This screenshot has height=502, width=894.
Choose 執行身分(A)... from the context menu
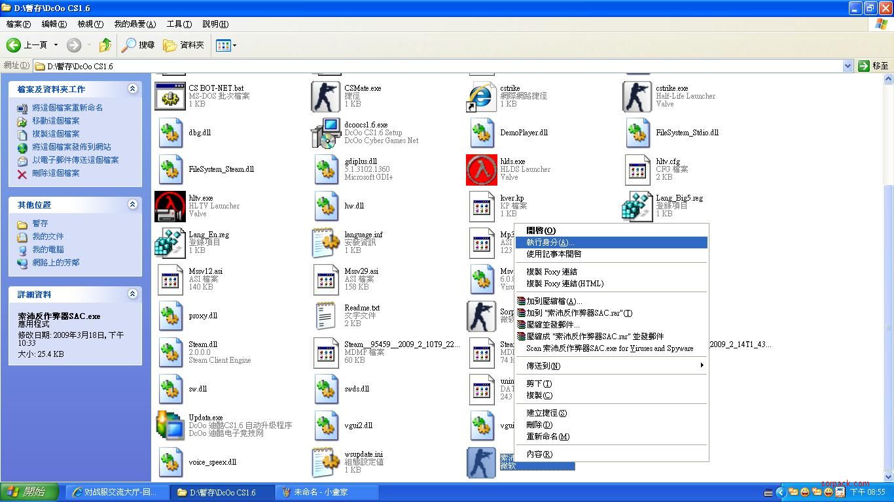tap(550, 243)
